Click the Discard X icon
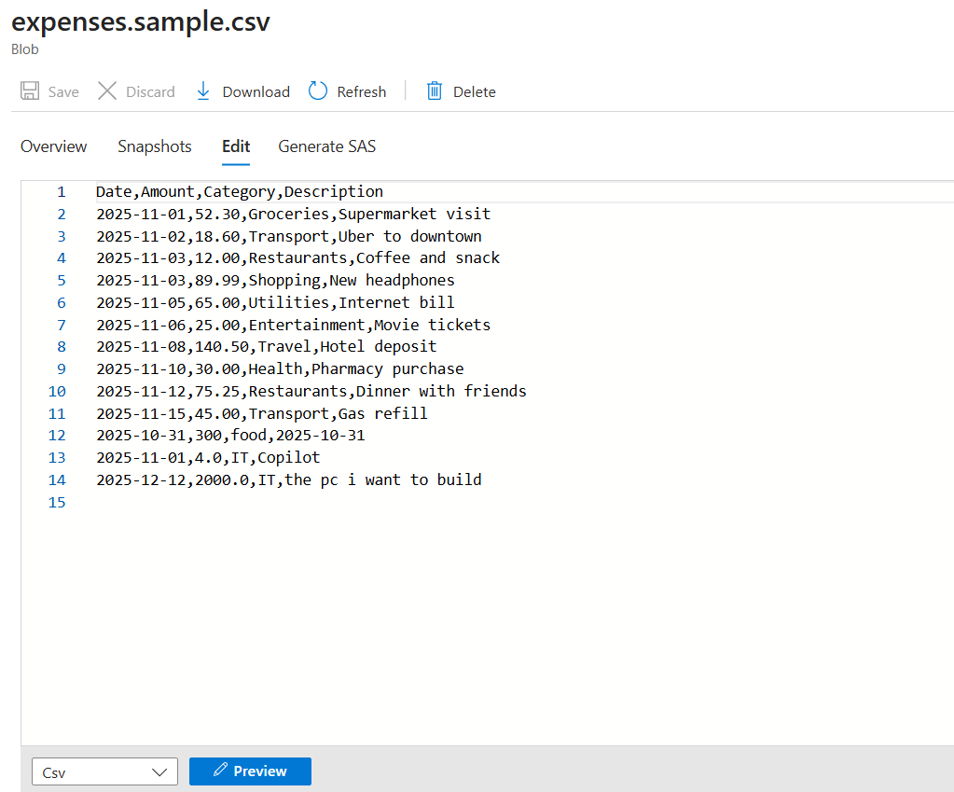The width and height of the screenshot is (954, 792). [x=107, y=91]
